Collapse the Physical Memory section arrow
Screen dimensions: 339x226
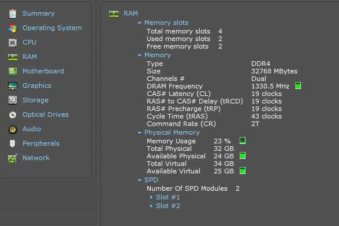click(139, 133)
